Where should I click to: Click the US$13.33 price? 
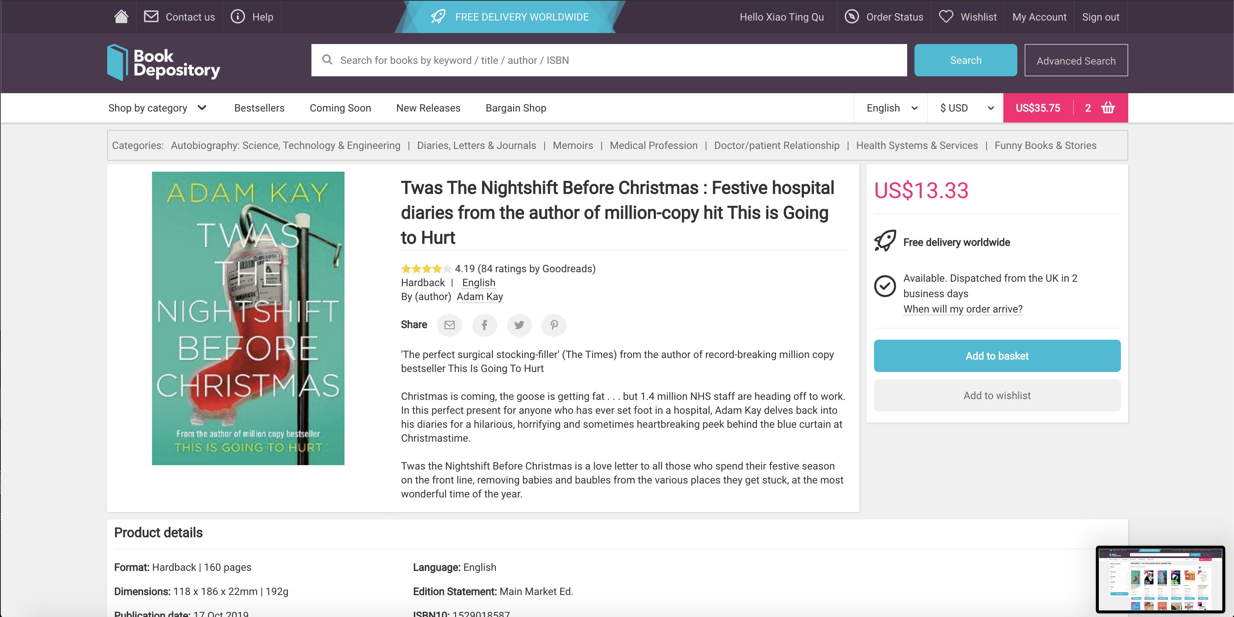tap(921, 190)
